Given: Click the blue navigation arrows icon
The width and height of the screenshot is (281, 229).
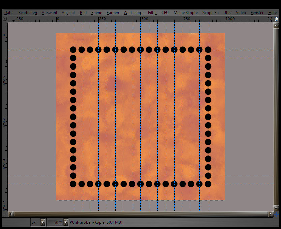Looking at the screenshot, I should 277,214.
